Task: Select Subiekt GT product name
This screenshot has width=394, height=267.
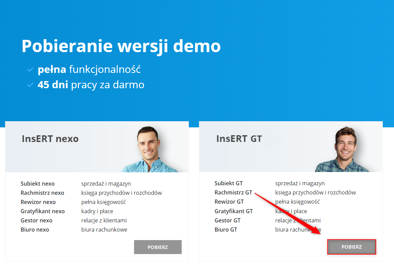Action: [x=229, y=183]
